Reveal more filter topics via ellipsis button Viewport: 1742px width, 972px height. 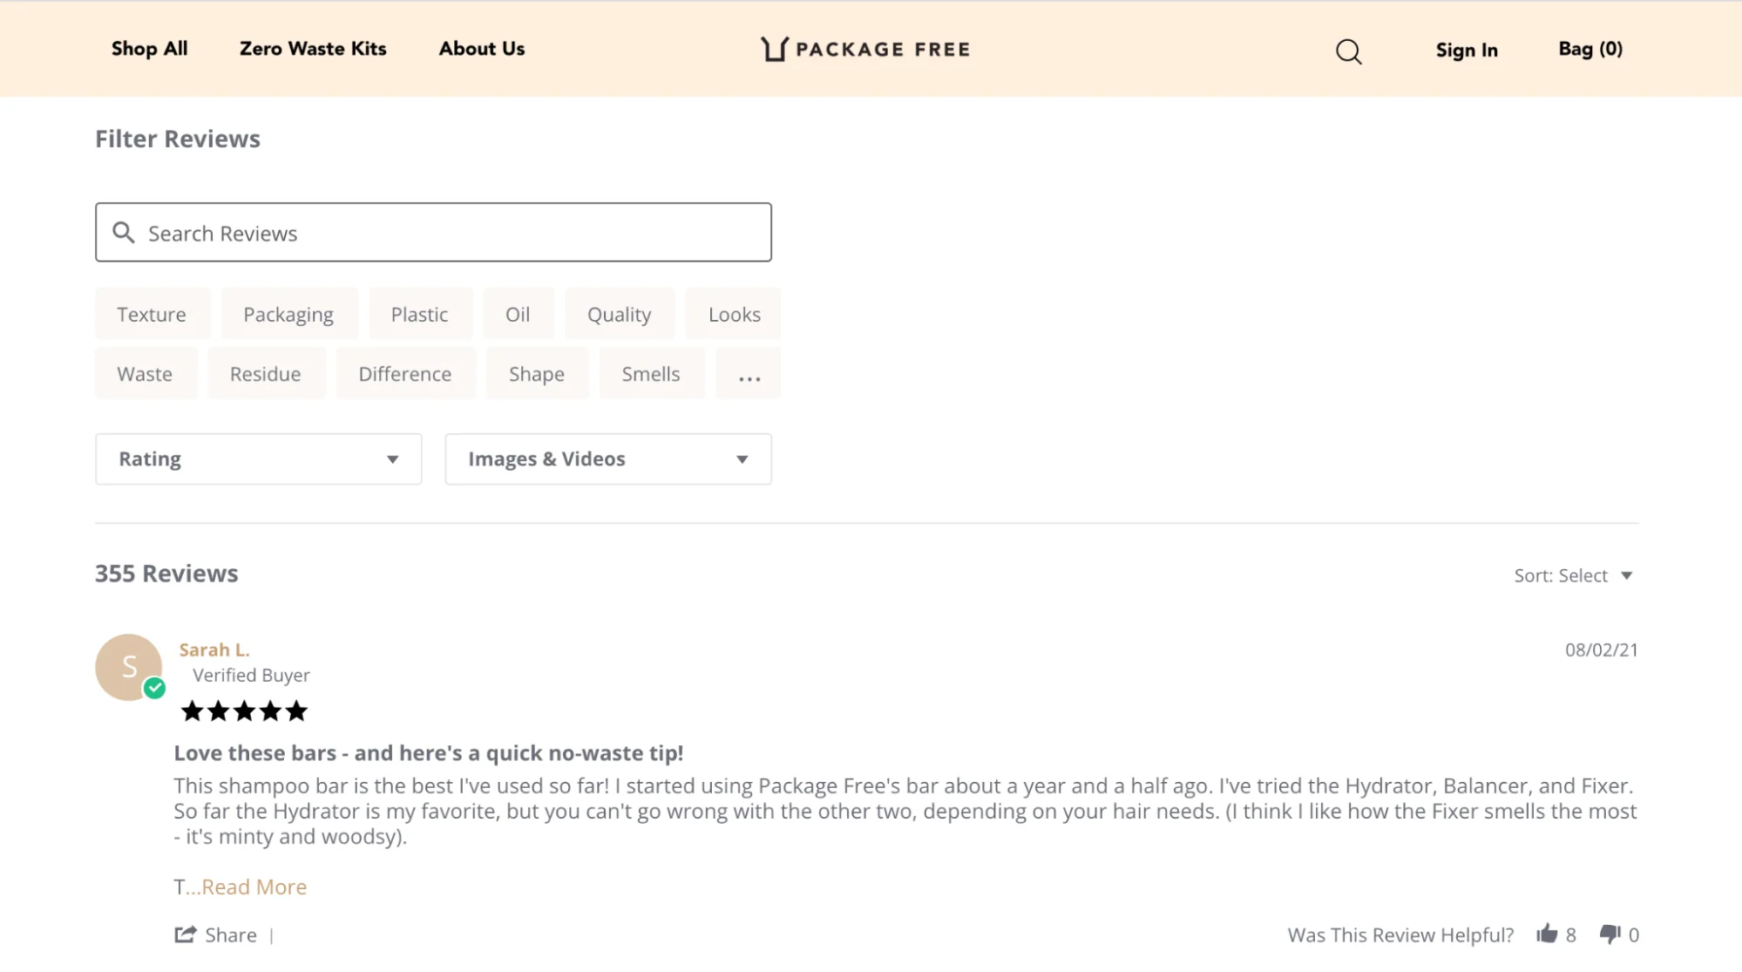(748, 373)
